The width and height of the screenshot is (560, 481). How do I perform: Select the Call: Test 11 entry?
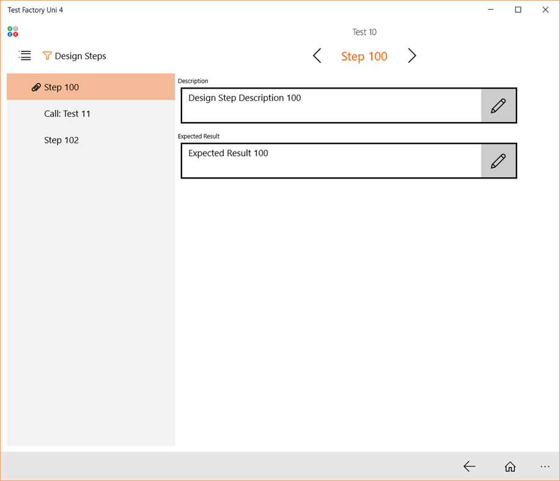[x=67, y=113]
